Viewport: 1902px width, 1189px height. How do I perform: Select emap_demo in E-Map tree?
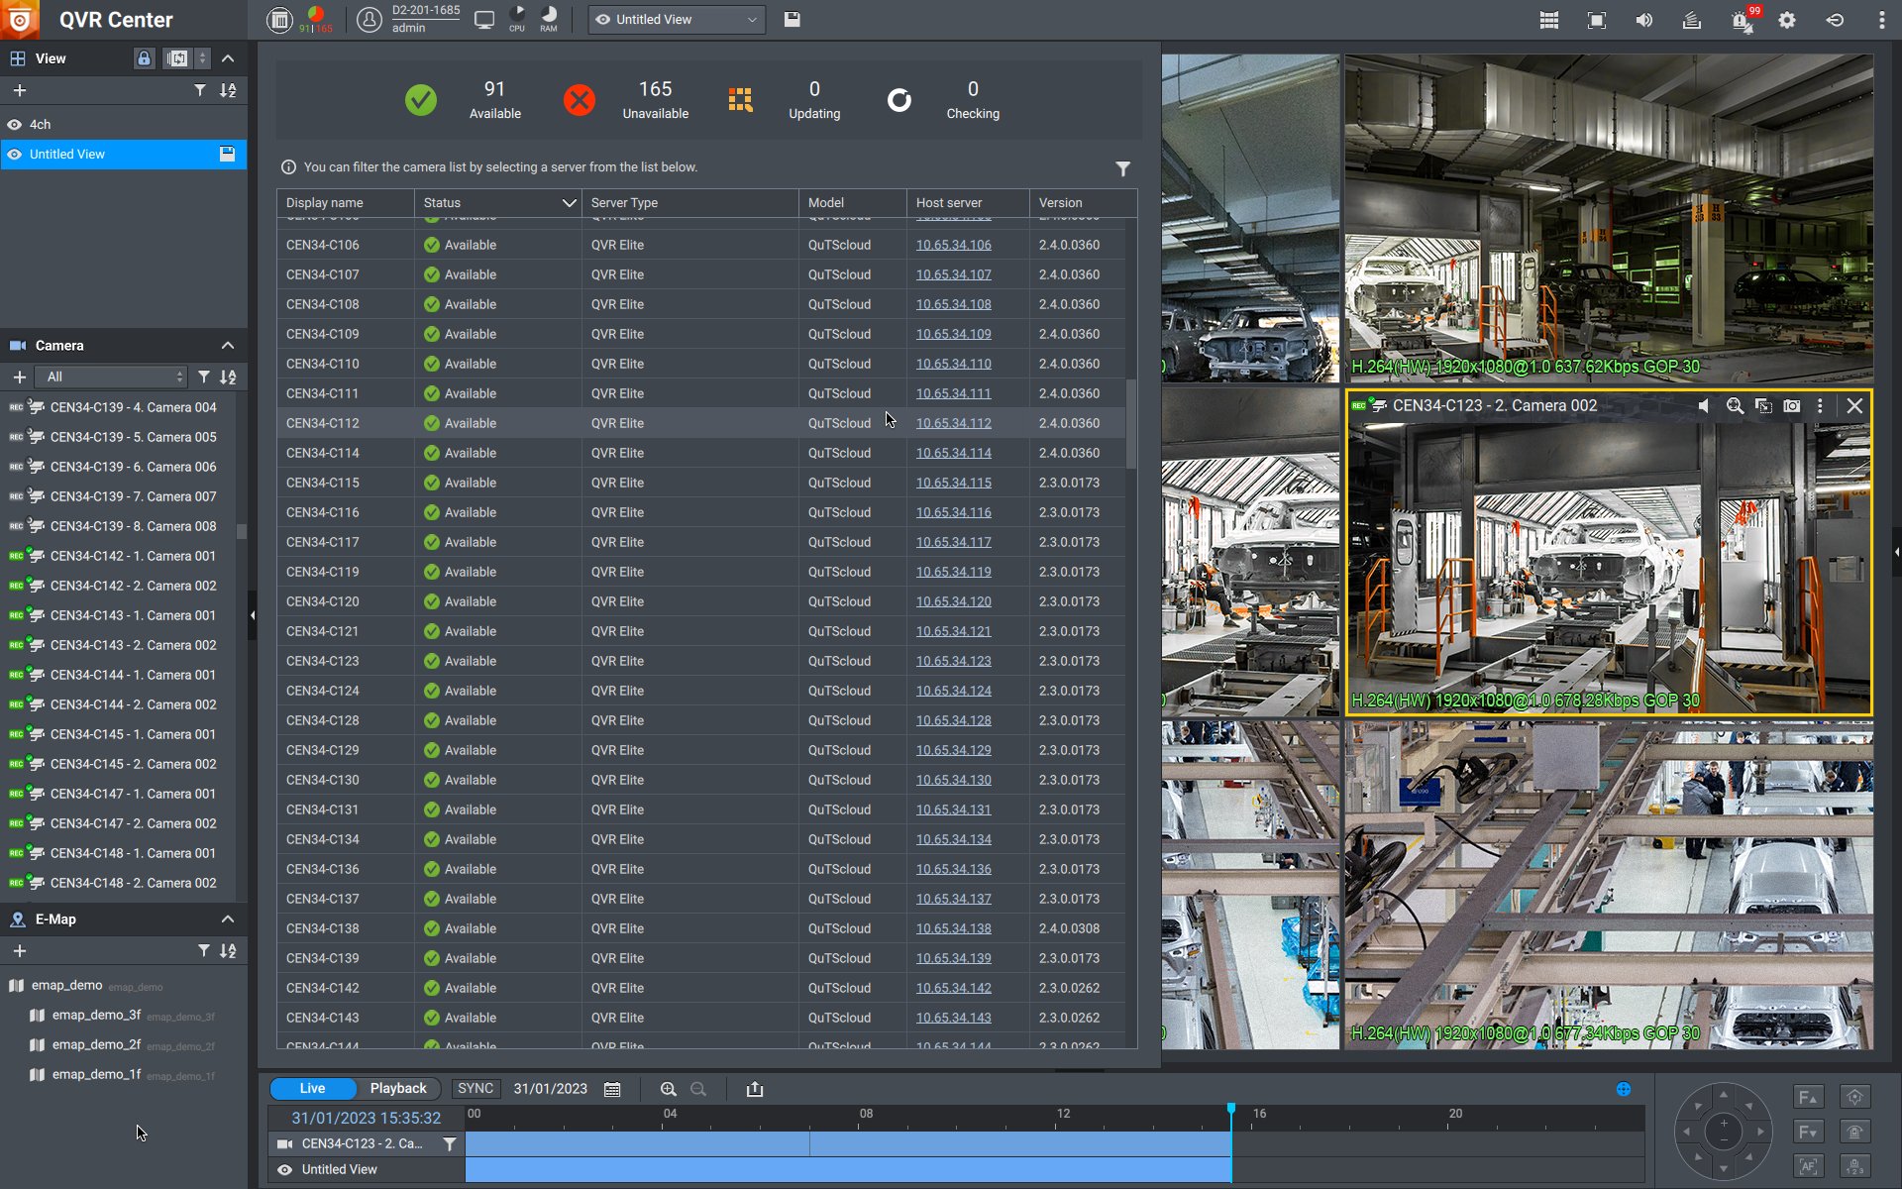[67, 985]
